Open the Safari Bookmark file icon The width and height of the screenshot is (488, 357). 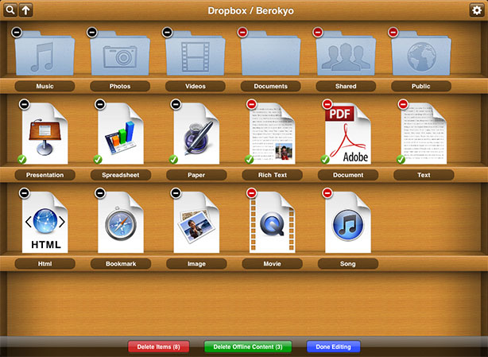point(121,222)
